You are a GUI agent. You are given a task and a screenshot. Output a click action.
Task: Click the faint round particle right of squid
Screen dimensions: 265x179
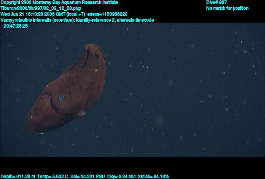159,120
